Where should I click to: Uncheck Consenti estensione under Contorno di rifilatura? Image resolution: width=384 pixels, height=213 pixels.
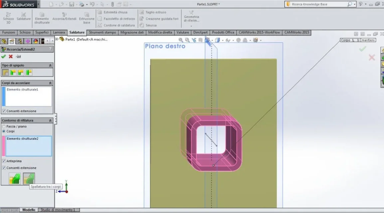pyautogui.click(x=4, y=168)
